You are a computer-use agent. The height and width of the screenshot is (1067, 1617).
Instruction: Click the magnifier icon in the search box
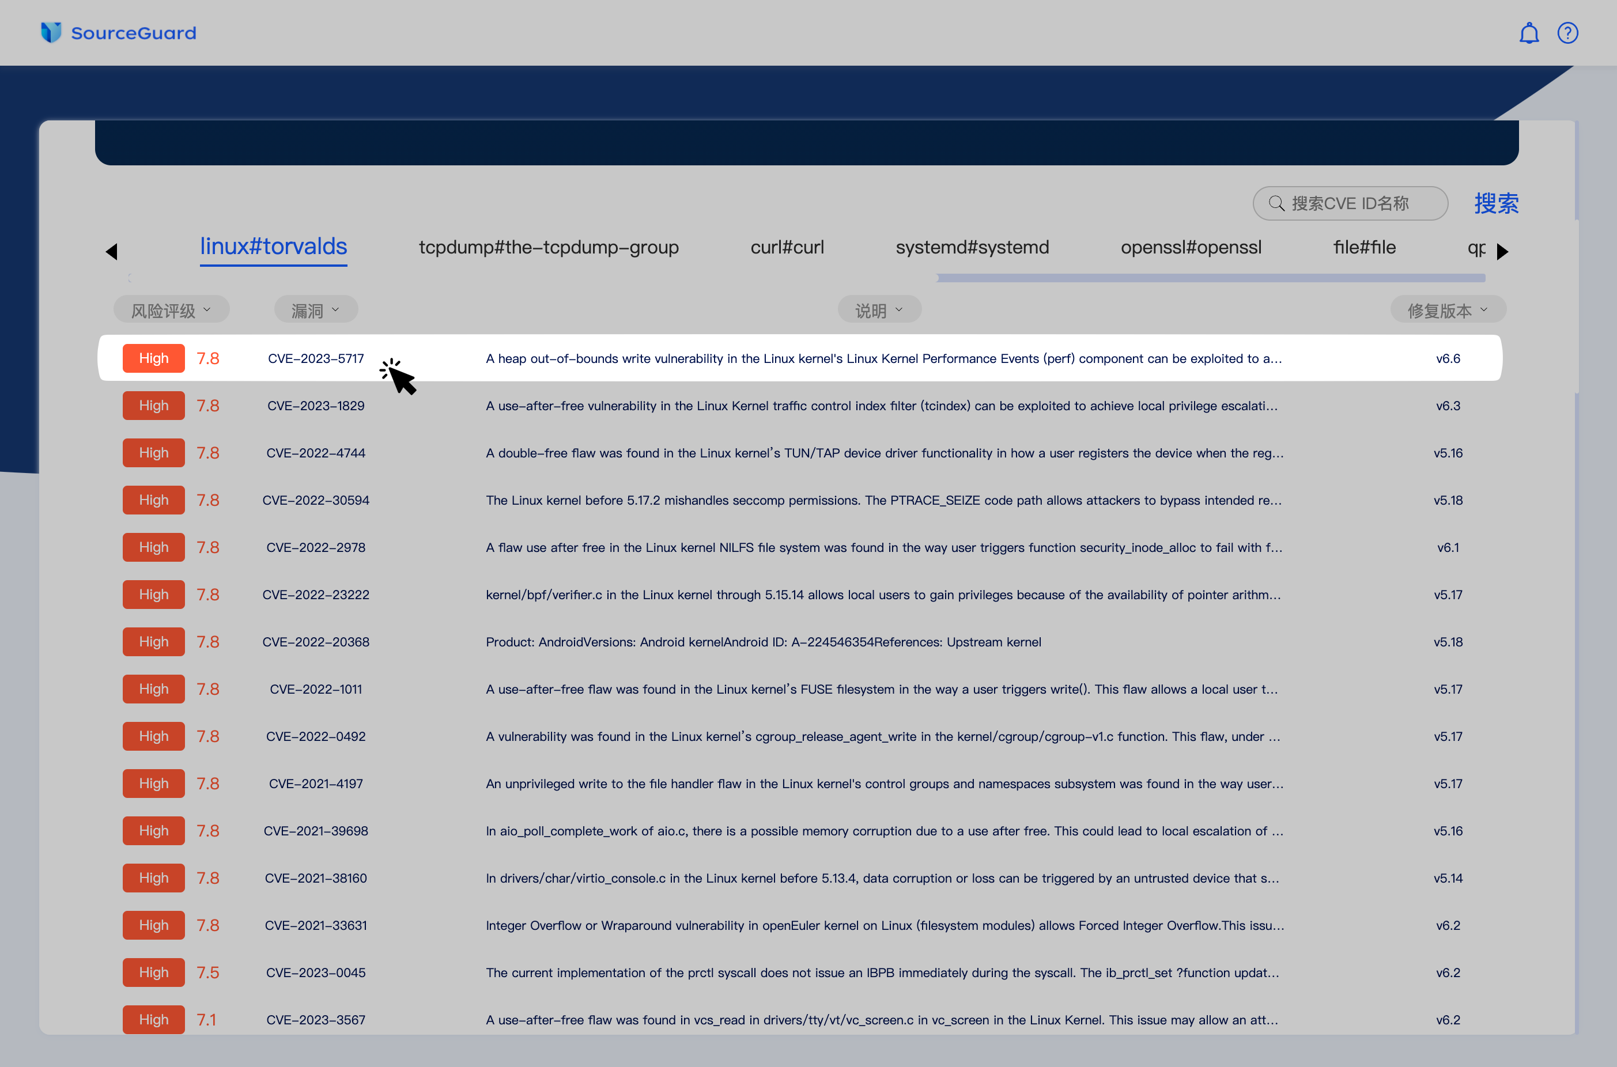[x=1276, y=203]
